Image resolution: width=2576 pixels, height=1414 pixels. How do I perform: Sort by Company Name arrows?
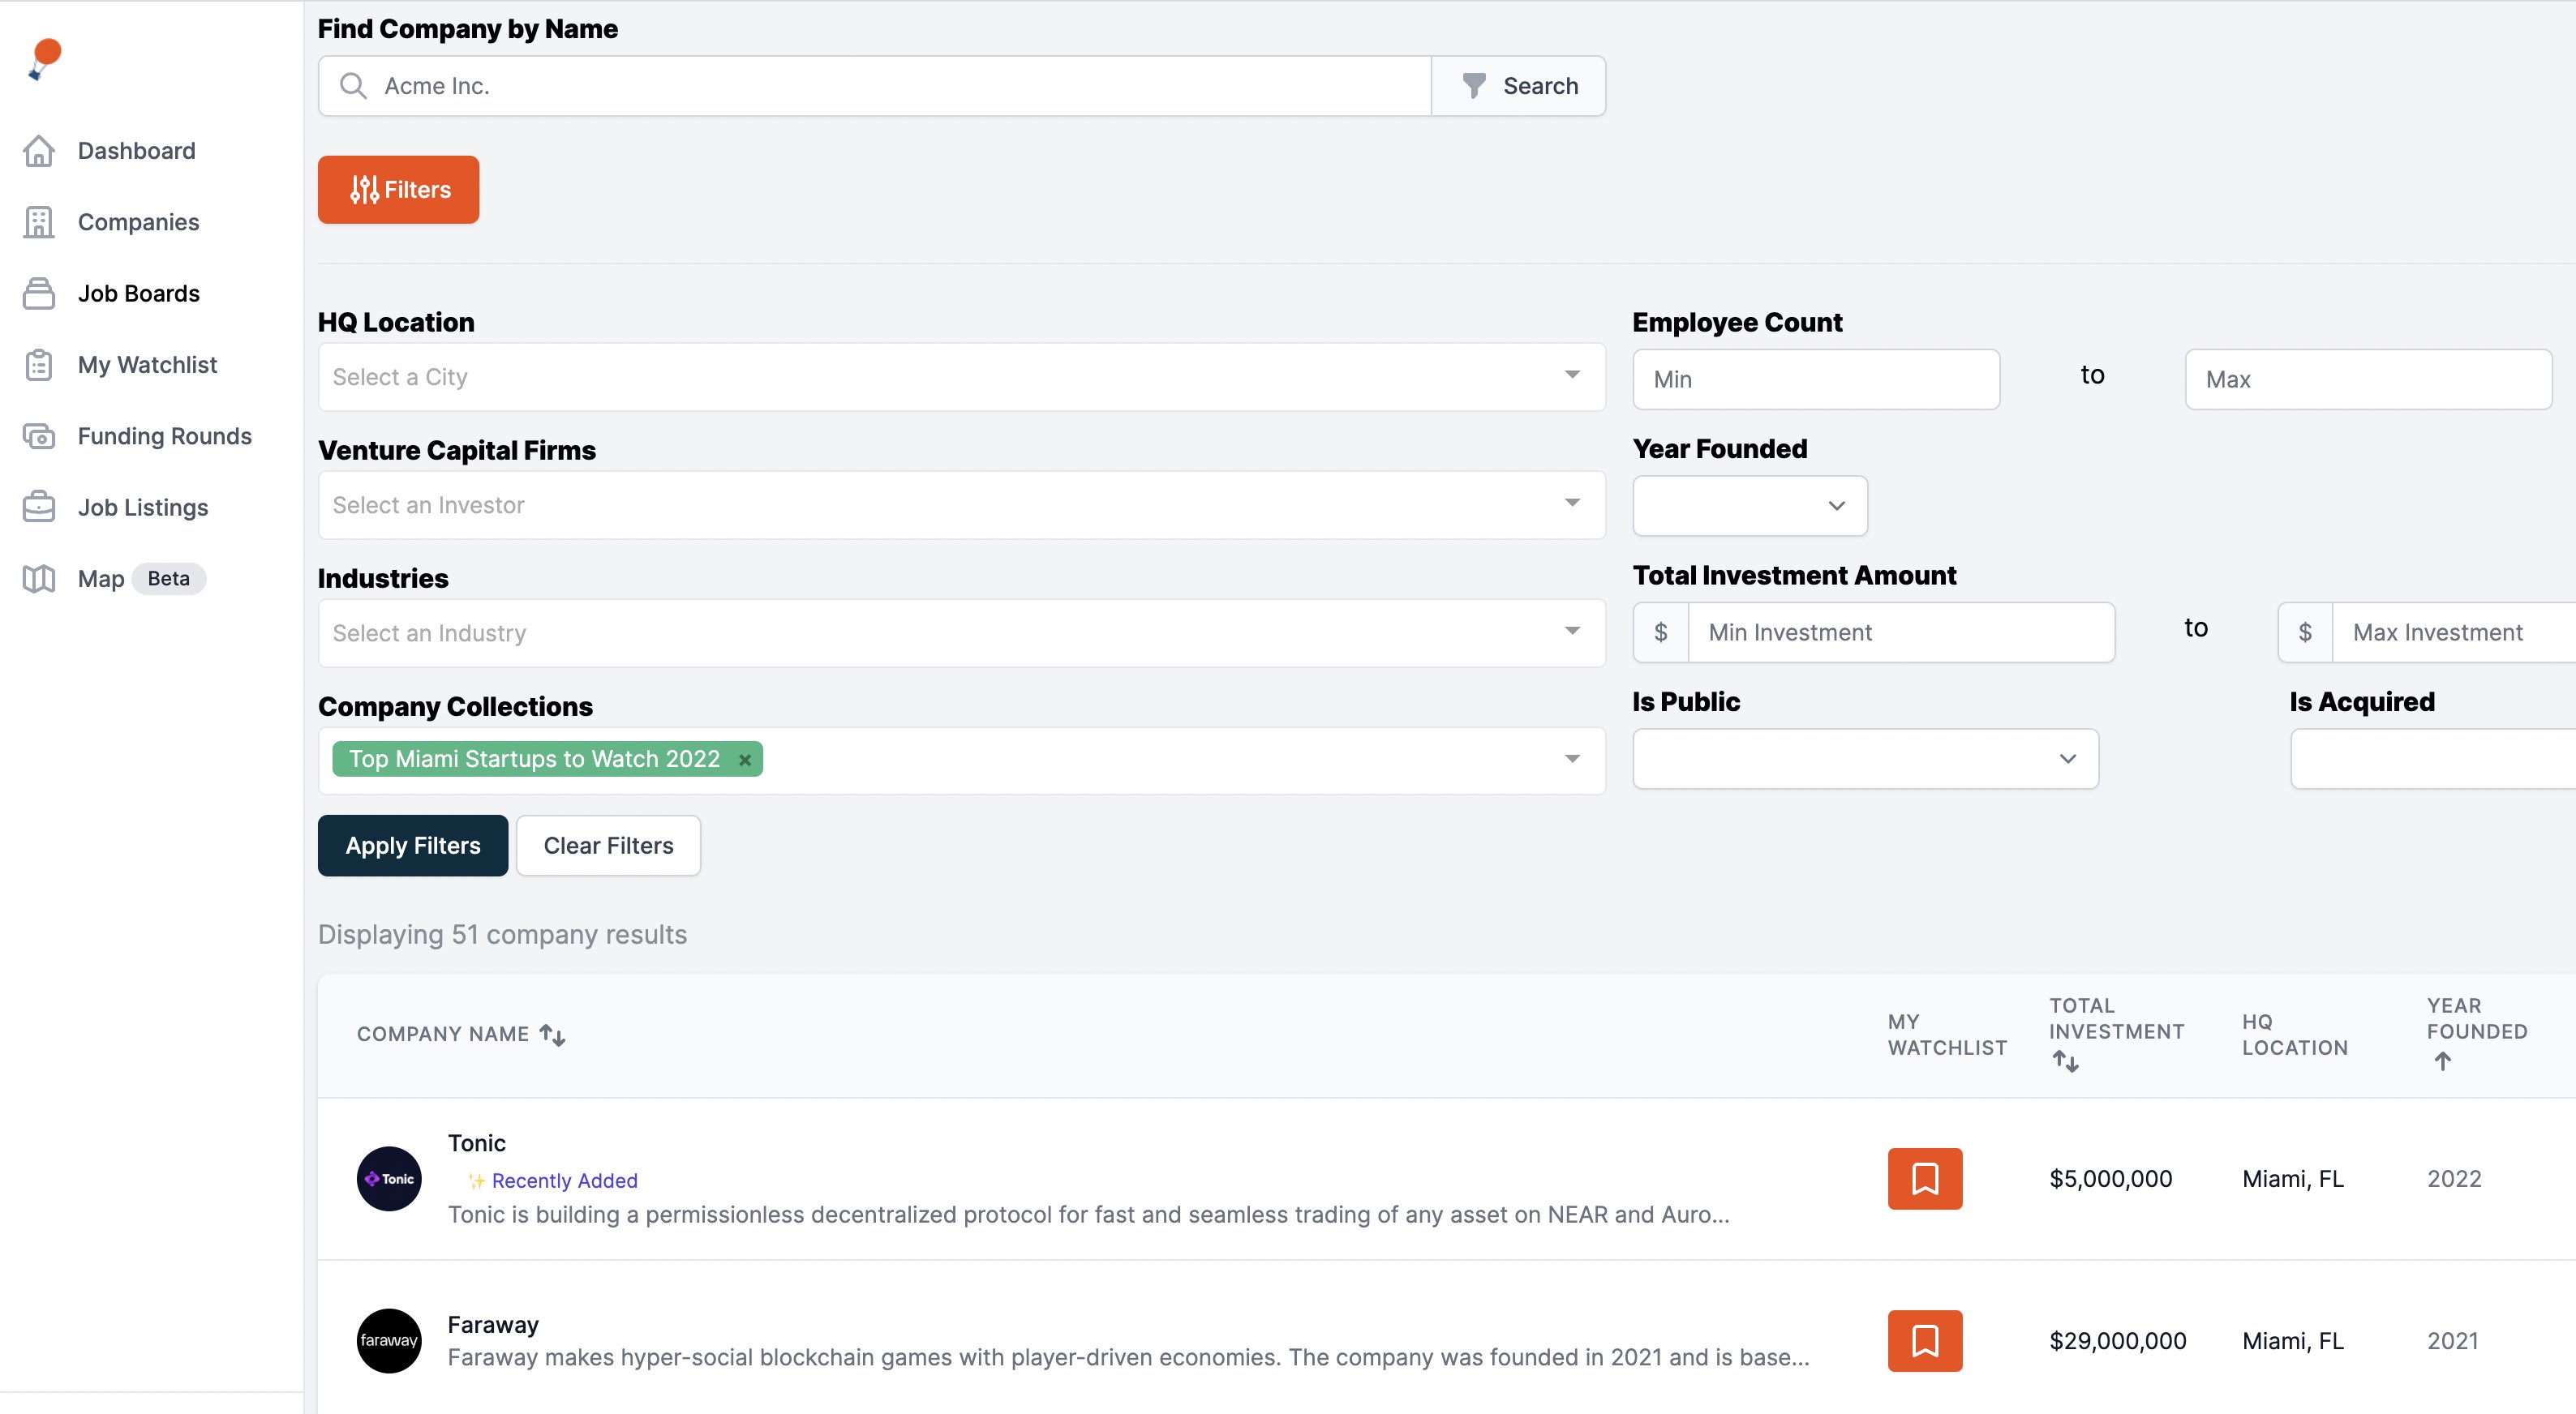[552, 1035]
